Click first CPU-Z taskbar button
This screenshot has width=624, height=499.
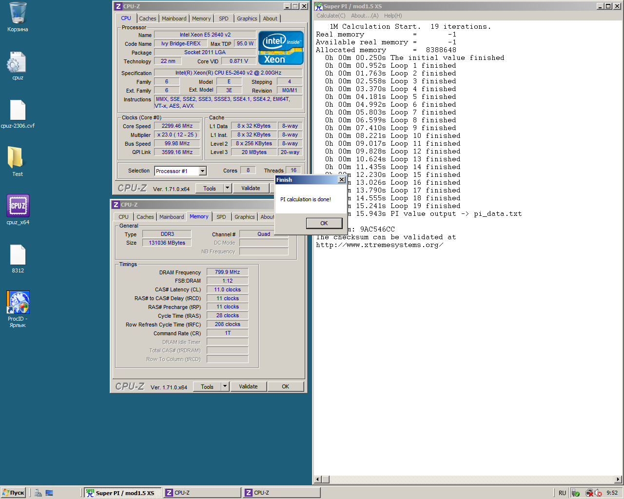[202, 493]
